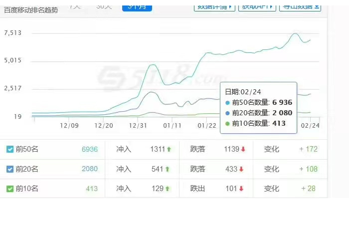
Task: Click the 前10名 count value 413
Action: [92, 189]
